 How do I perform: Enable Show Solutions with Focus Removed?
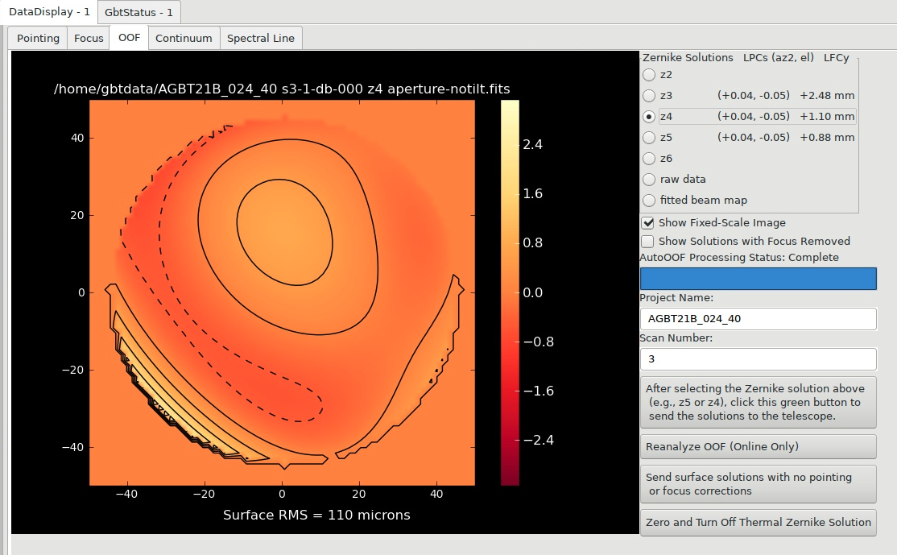pos(647,241)
